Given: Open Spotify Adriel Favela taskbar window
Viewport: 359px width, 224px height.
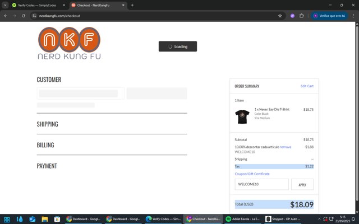Looking at the screenshot, I should (x=243, y=219).
